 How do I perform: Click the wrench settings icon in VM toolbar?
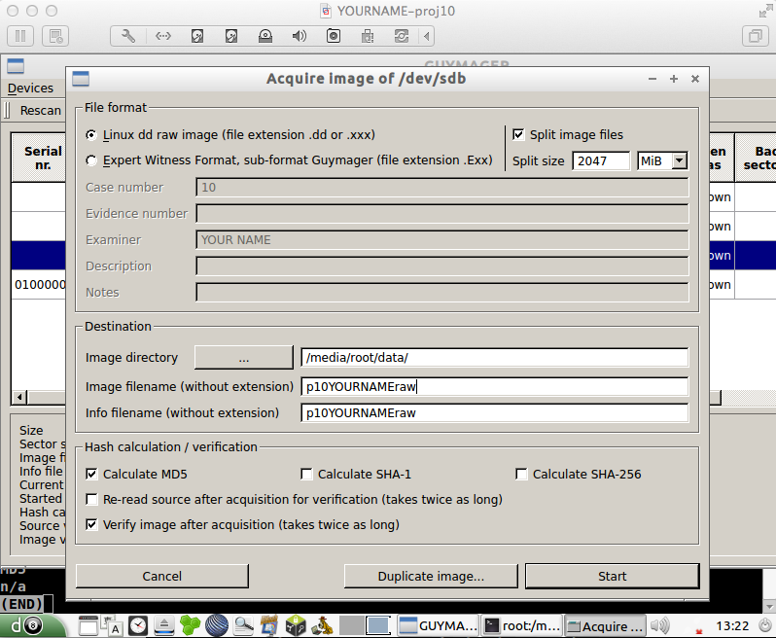coord(128,36)
